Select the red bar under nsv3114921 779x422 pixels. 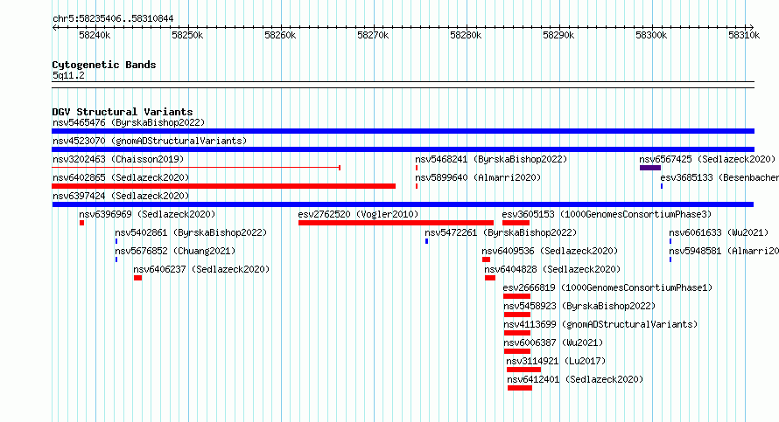(523, 370)
